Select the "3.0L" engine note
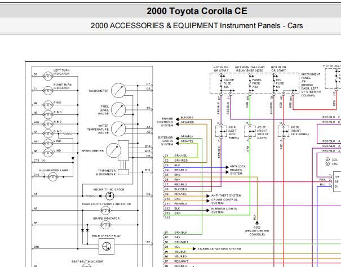This screenshot has width=341, height=267. point(335,164)
